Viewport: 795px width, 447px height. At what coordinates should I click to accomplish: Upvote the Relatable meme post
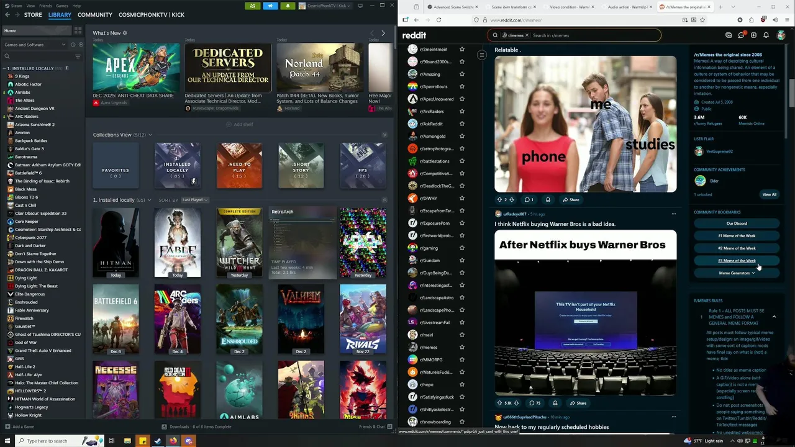click(499, 200)
